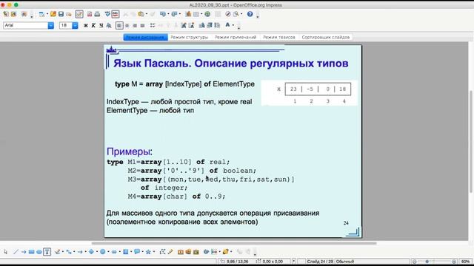Screen dimensions: 474x266
Task: Click the Insert Chart icon
Action: (x=188, y=14)
